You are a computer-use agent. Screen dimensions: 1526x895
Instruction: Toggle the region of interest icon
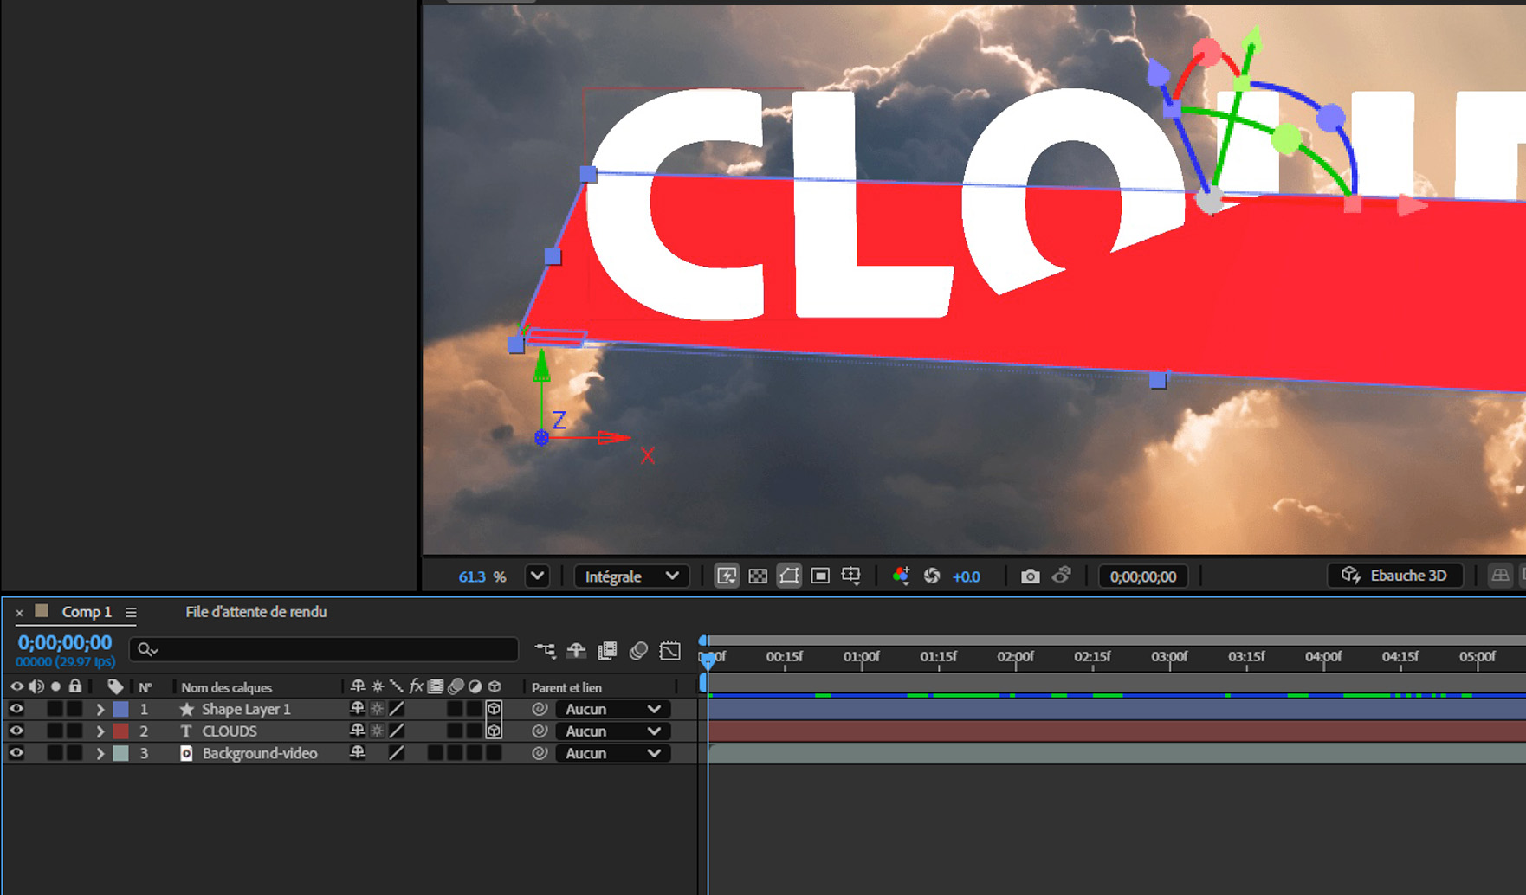point(820,576)
